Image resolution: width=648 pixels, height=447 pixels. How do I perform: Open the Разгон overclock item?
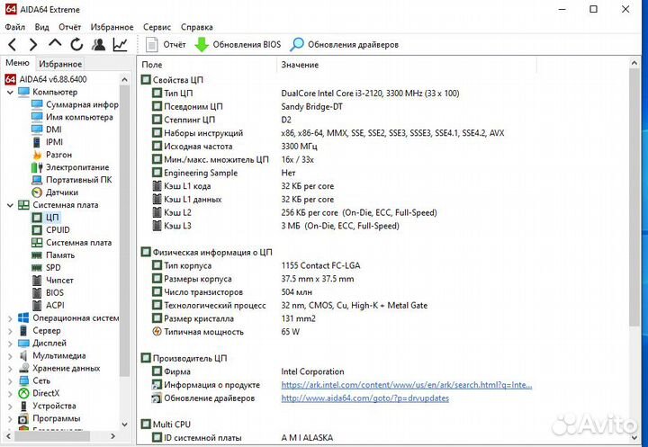click(x=51, y=155)
